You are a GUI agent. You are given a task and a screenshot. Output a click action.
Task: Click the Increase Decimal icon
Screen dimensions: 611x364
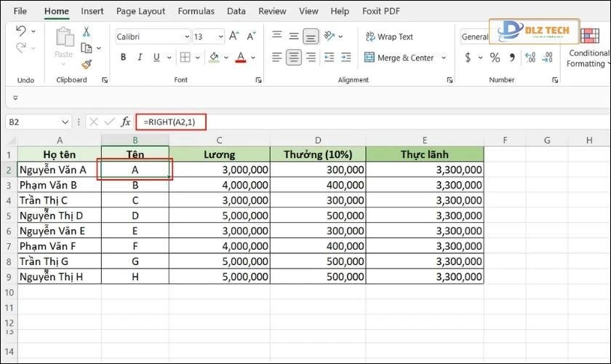tap(530, 58)
